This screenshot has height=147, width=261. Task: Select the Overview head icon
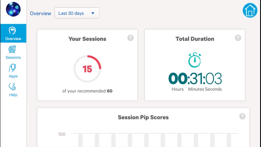coord(13,31)
